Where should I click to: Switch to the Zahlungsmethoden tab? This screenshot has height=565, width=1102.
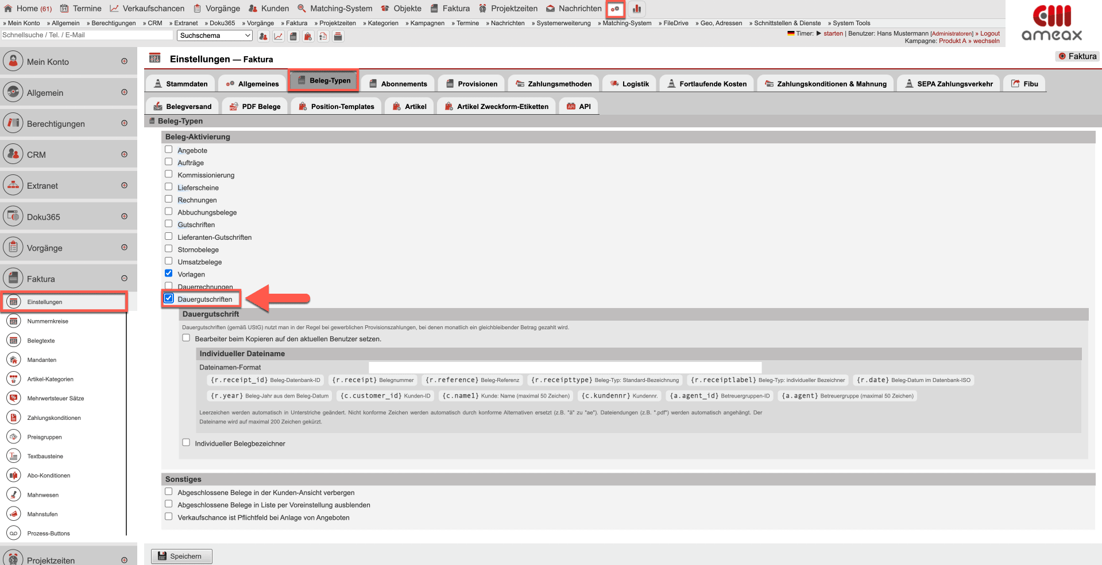pos(554,84)
